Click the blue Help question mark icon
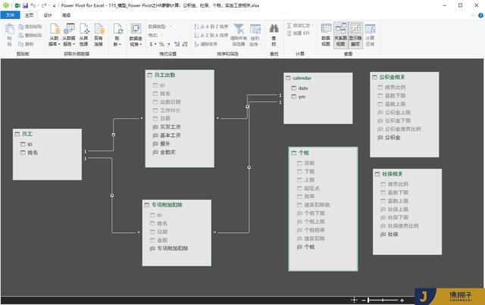 tap(480, 15)
